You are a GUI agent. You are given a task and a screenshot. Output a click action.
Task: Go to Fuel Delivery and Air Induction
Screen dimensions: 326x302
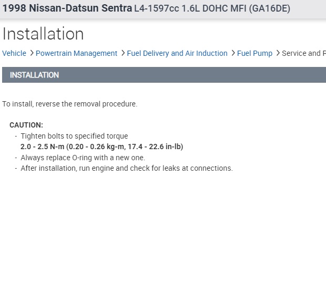click(177, 53)
